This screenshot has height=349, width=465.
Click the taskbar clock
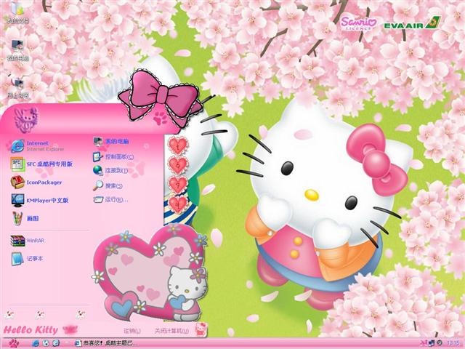(x=453, y=344)
